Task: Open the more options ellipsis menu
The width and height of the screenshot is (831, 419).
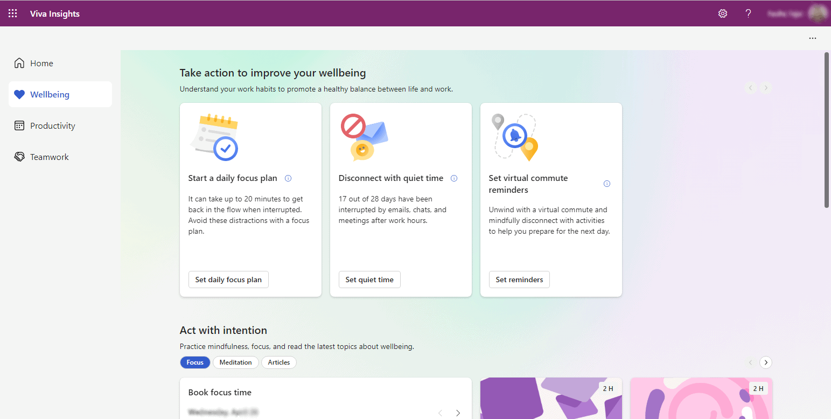Action: 812,38
